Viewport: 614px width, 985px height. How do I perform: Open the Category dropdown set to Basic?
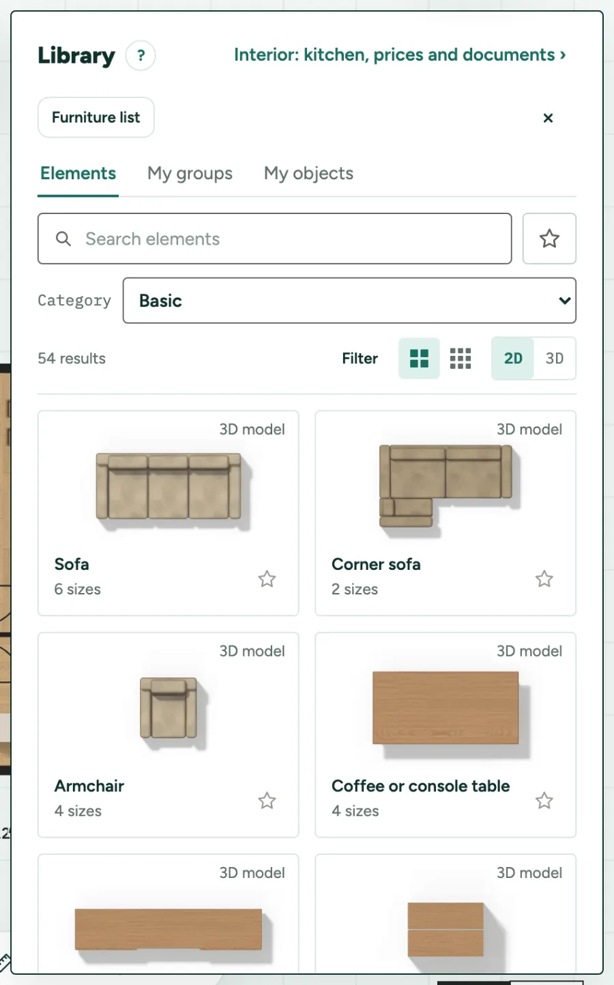click(x=349, y=301)
